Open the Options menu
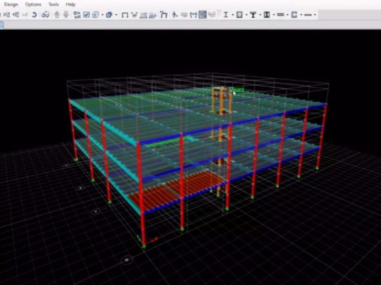 pos(32,4)
